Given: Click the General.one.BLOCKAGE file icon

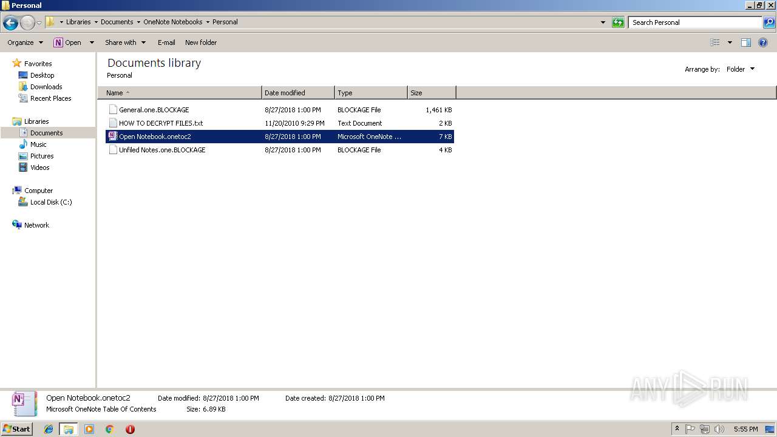Looking at the screenshot, I should click(x=113, y=110).
